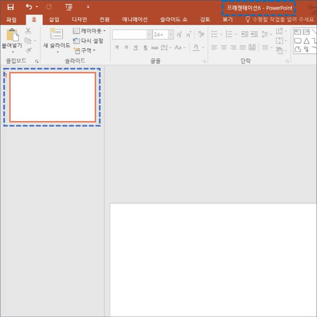Viewport: 317px width, 317px height.
Task: Click the 붙여넣기 paste icon
Action: 12,35
